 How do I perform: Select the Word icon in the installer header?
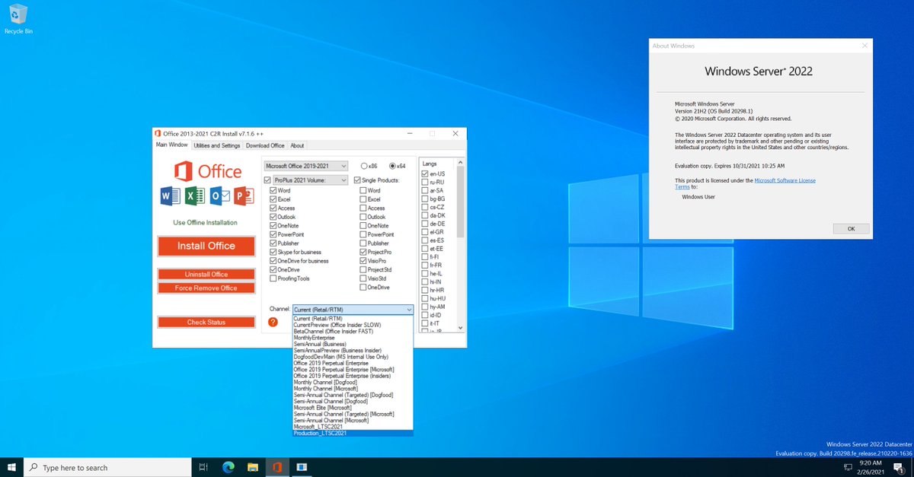click(170, 196)
